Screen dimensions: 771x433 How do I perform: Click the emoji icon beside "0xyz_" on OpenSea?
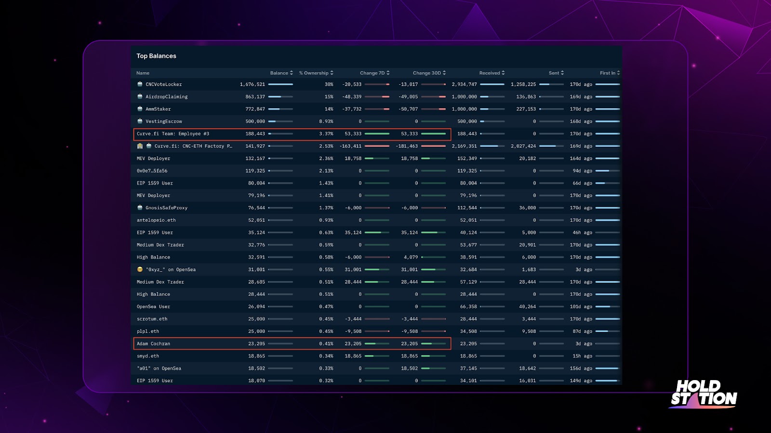tap(140, 269)
